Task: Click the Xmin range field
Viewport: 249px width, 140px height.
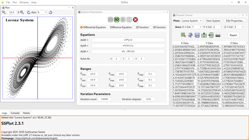Action: (93, 74)
